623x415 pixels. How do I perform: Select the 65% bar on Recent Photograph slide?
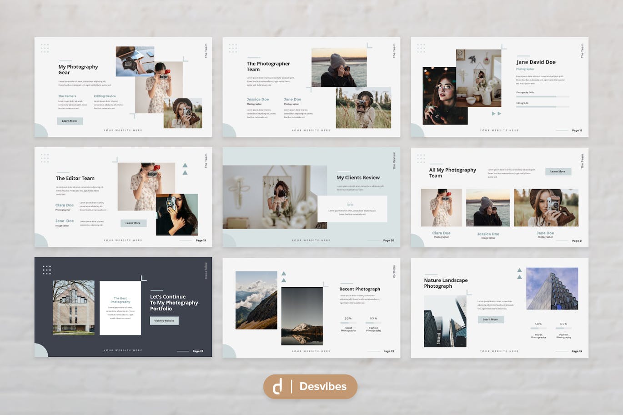pos(373,323)
